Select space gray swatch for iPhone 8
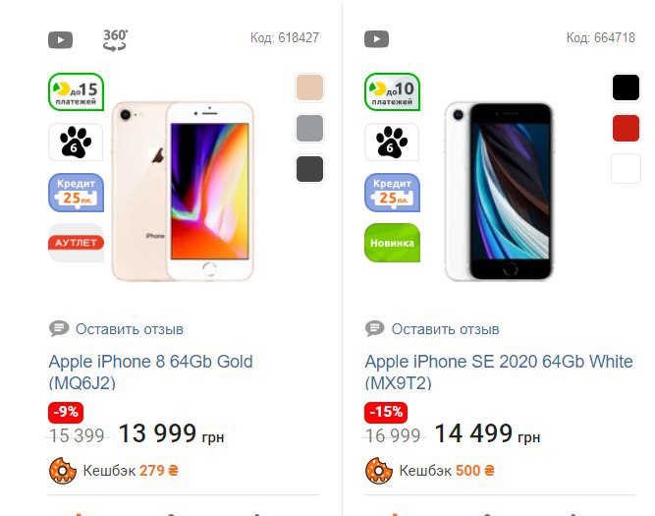The height and width of the screenshot is (516, 655). [309, 169]
